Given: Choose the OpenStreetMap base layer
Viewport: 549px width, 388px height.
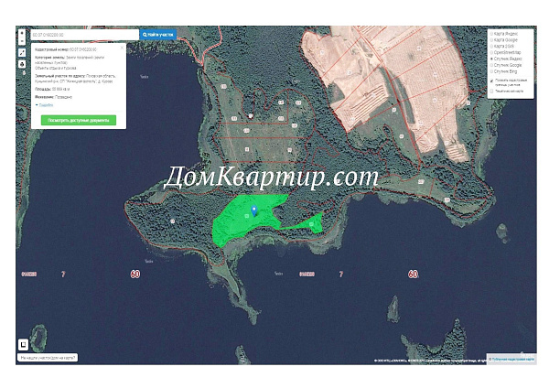Looking at the screenshot, I should coord(492,50).
